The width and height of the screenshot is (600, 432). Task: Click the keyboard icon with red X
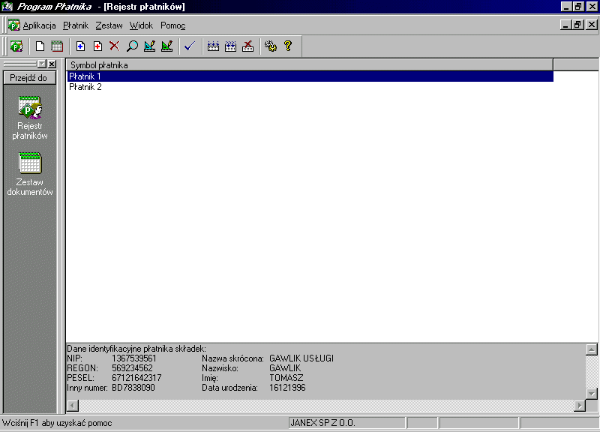coord(248,46)
